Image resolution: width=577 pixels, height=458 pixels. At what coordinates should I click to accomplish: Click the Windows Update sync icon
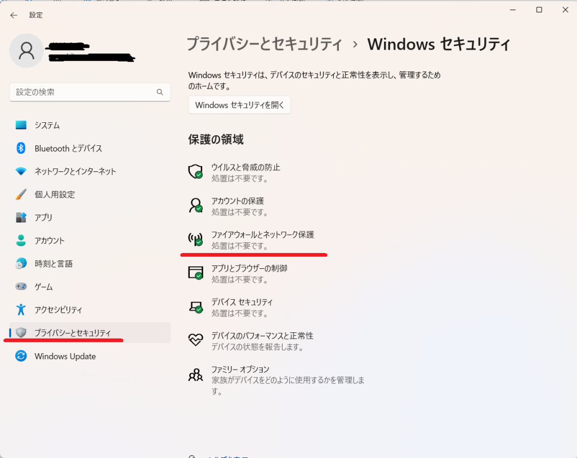point(21,356)
